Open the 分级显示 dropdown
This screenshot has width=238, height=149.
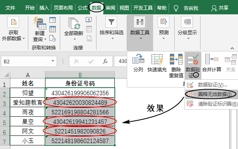coord(187,28)
